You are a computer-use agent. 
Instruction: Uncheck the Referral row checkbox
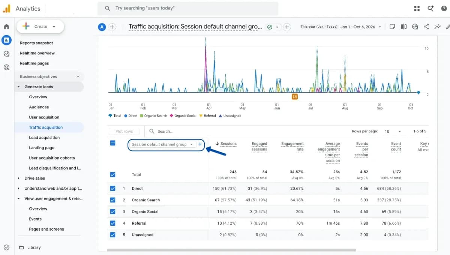[112, 223]
